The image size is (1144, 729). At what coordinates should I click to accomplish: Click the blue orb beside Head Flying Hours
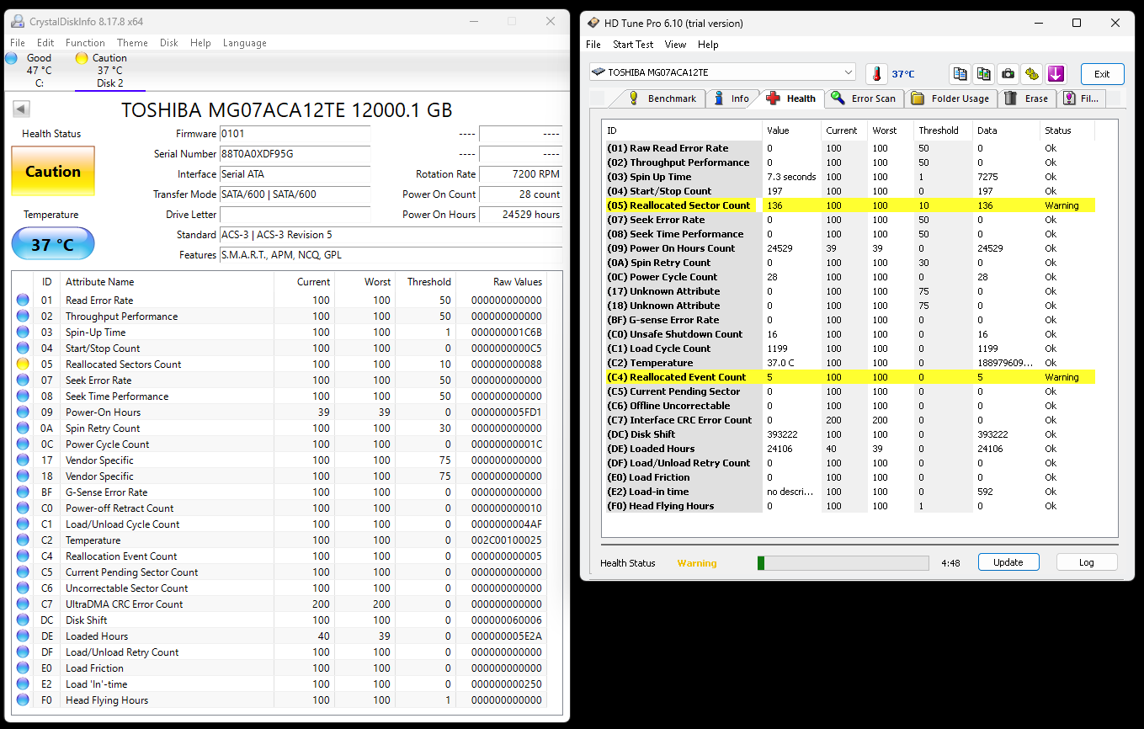click(x=23, y=700)
